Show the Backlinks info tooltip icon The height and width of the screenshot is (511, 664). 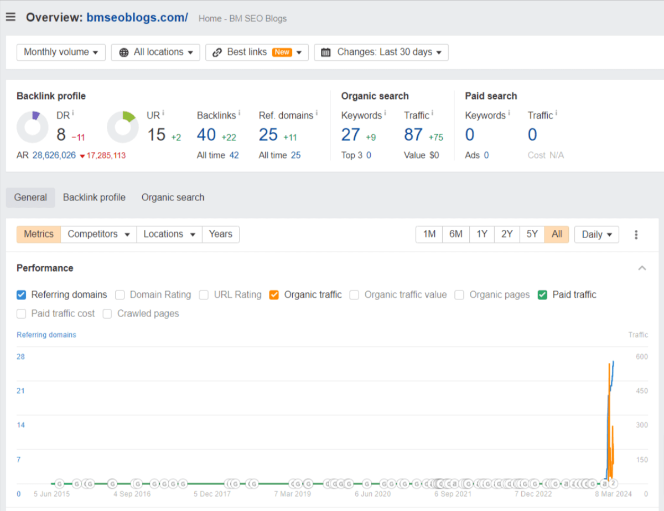coord(239,113)
